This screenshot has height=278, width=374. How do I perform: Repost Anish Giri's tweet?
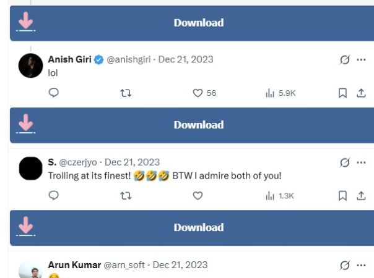coord(126,93)
